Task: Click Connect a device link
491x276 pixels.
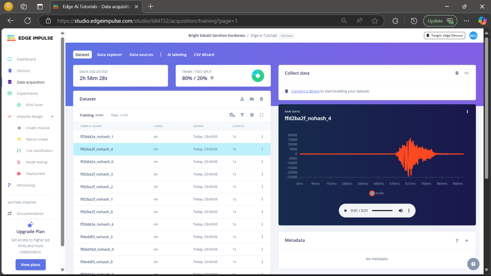Action: (x=305, y=91)
